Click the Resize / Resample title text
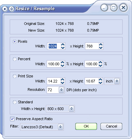132x139 pixels. [x=35, y=9]
